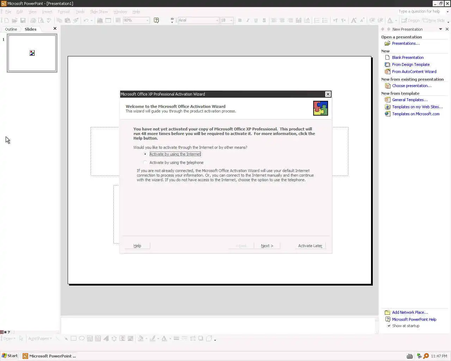Close the Activation Wizard dialog
The image size is (451, 361).
click(328, 94)
